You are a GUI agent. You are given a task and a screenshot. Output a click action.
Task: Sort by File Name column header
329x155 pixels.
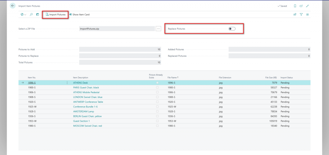(173, 77)
